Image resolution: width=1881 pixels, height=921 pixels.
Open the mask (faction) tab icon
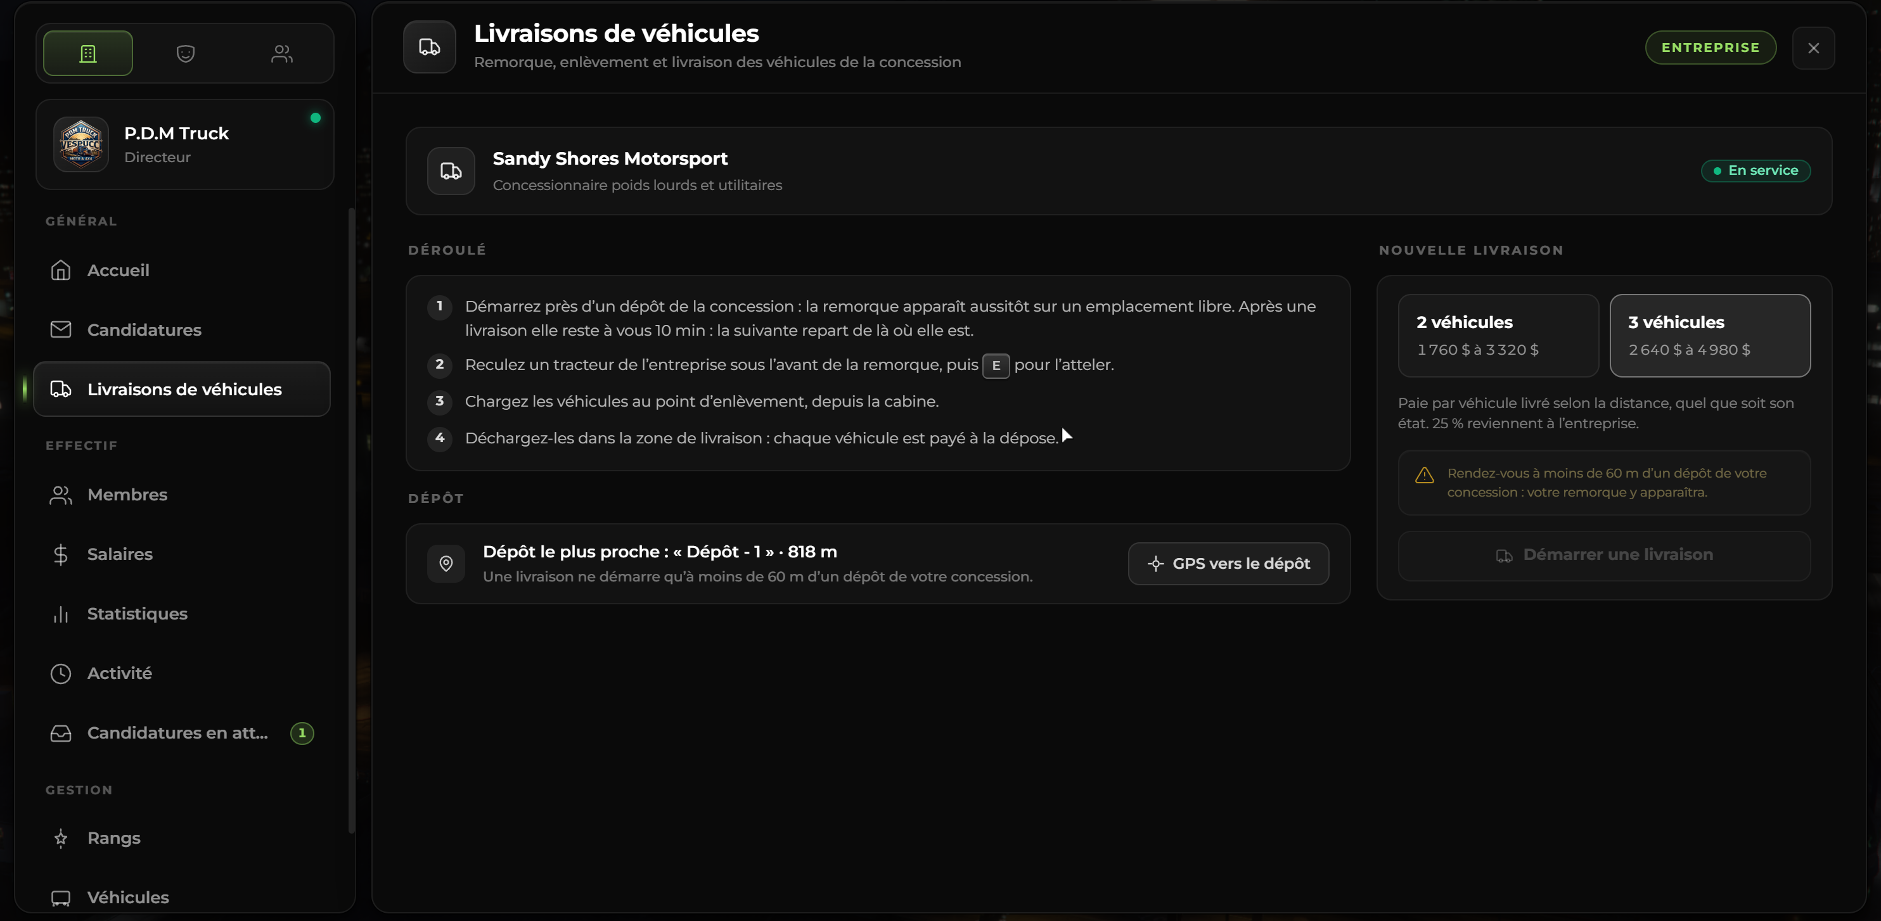tap(186, 53)
